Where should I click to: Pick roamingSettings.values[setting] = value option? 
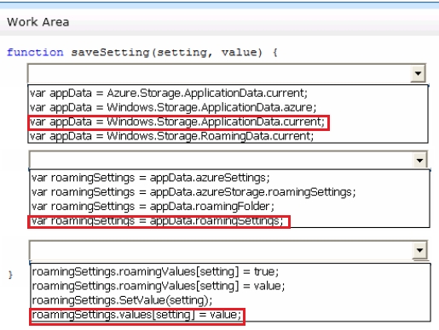pos(136,315)
